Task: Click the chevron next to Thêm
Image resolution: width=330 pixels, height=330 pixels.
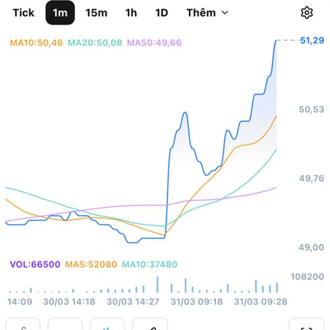Action: (x=224, y=13)
